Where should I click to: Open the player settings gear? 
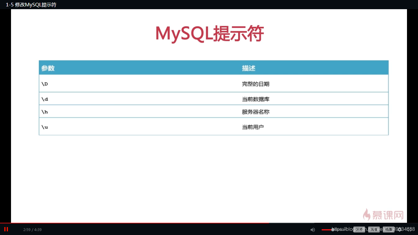point(400,229)
